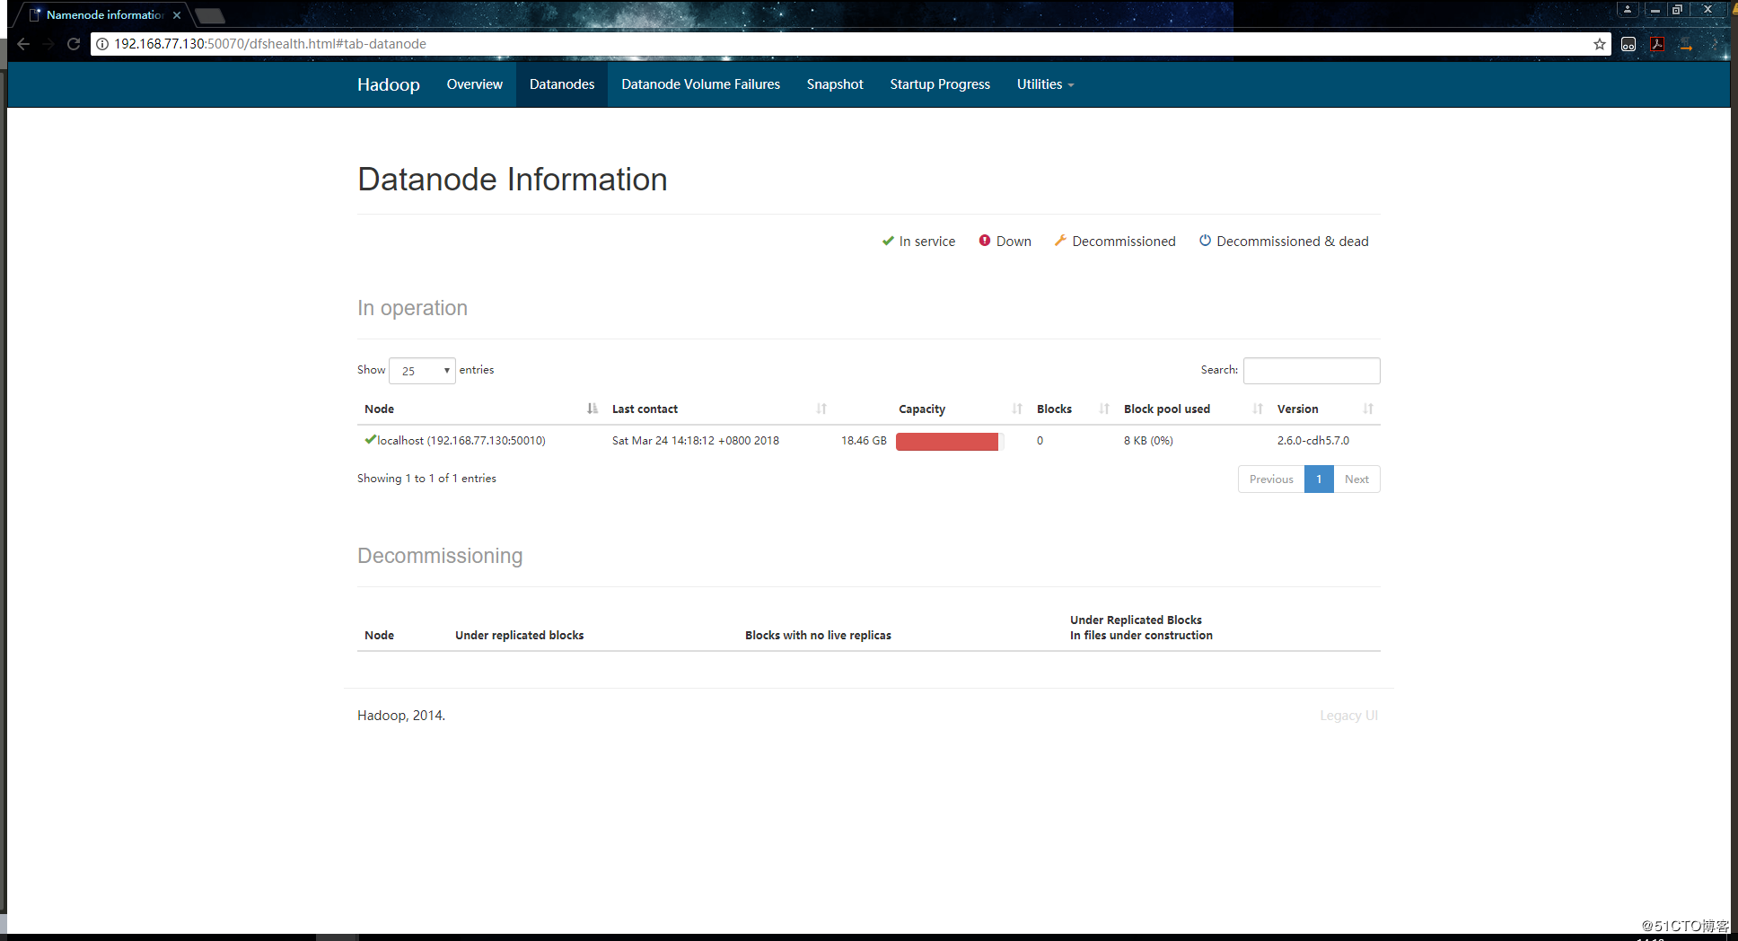The height and width of the screenshot is (941, 1738).
Task: Sort table by Block pool used column
Action: (x=1258, y=409)
